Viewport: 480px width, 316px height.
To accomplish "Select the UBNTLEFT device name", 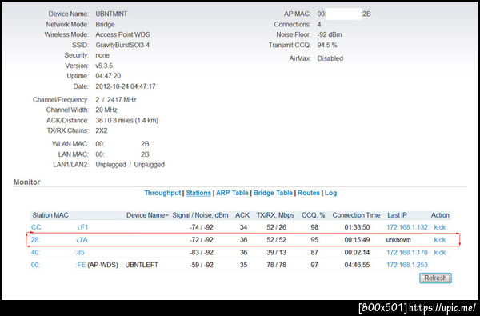I will (142, 265).
